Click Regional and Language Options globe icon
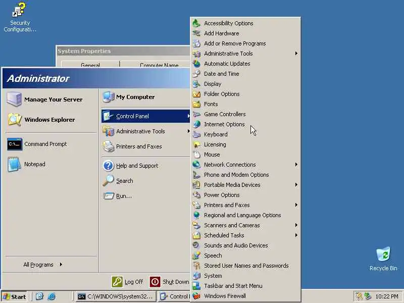The height and width of the screenshot is (303, 404). (196, 215)
